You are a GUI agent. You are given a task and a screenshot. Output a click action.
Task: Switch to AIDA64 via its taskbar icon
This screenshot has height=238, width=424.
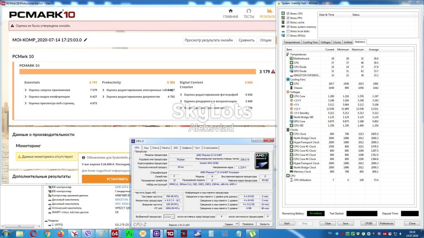coord(115,233)
